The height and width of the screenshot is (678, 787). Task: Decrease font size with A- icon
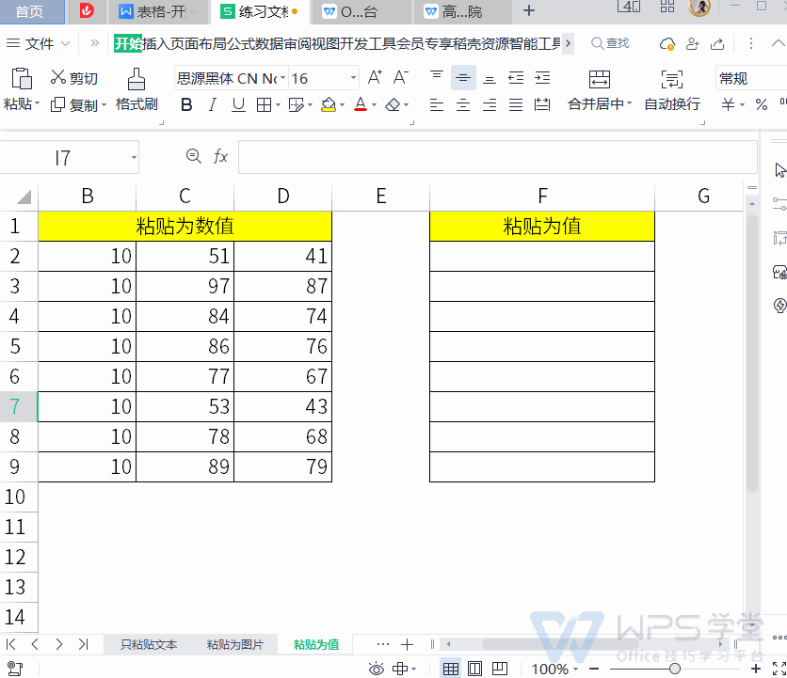pos(401,77)
